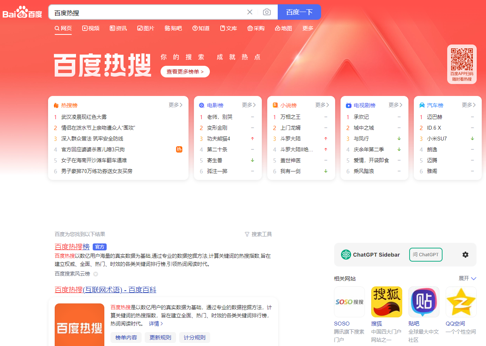Viewport: 486px width, 346px height.
Task: Click the ChatGPT Sidebar logo icon
Action: click(x=346, y=255)
